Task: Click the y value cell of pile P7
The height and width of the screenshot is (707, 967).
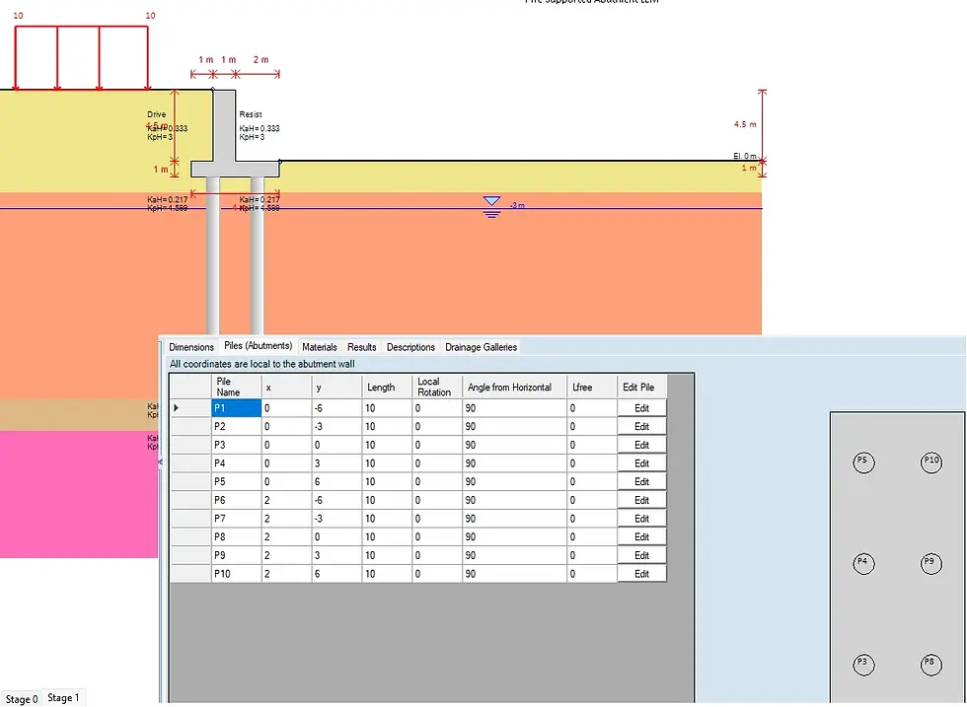Action: click(x=336, y=519)
